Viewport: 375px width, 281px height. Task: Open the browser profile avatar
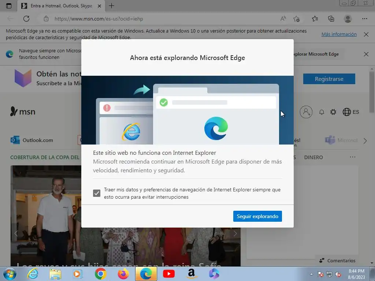[348, 19]
